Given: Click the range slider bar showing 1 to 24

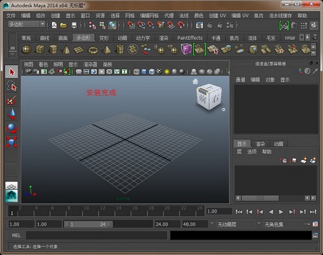Looking at the screenshot, I should tap(88, 224).
